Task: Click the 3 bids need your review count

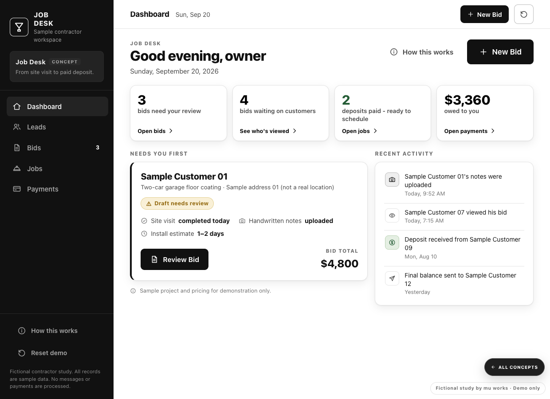Action: coord(141,100)
